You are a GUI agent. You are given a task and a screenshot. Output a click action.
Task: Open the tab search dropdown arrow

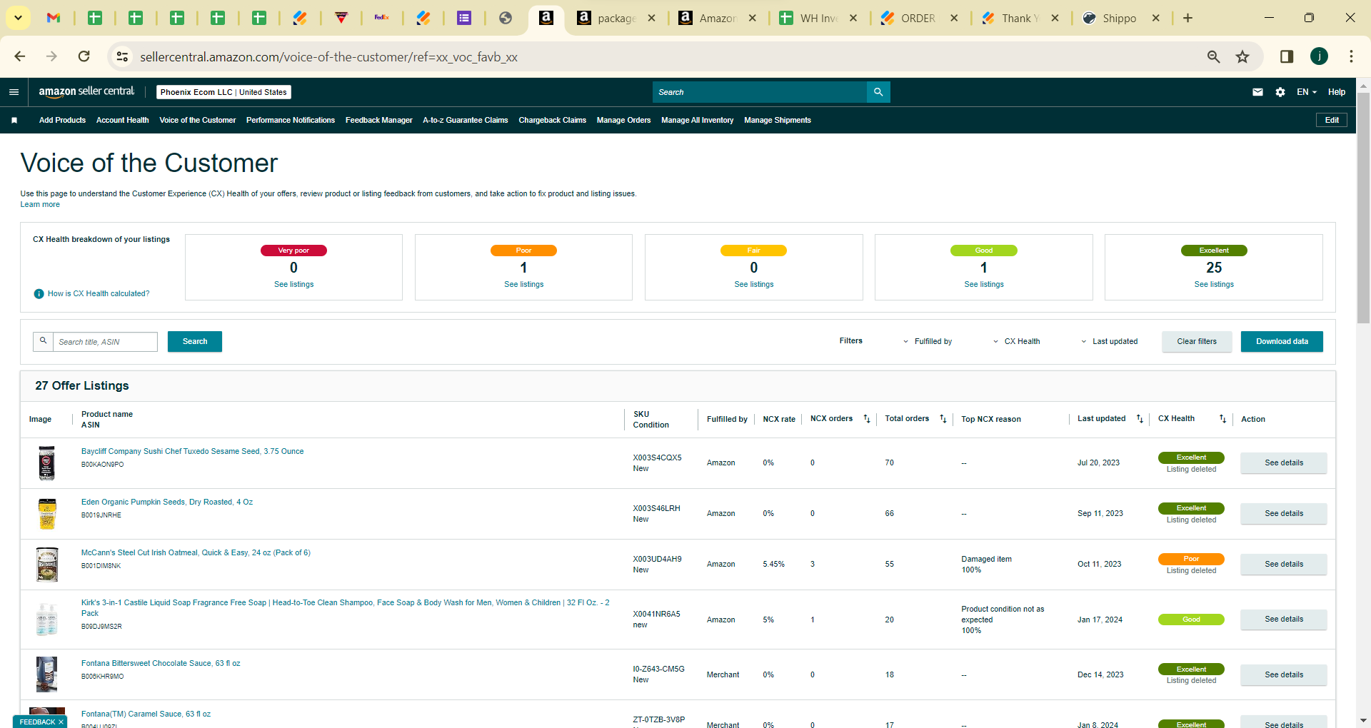(18, 18)
